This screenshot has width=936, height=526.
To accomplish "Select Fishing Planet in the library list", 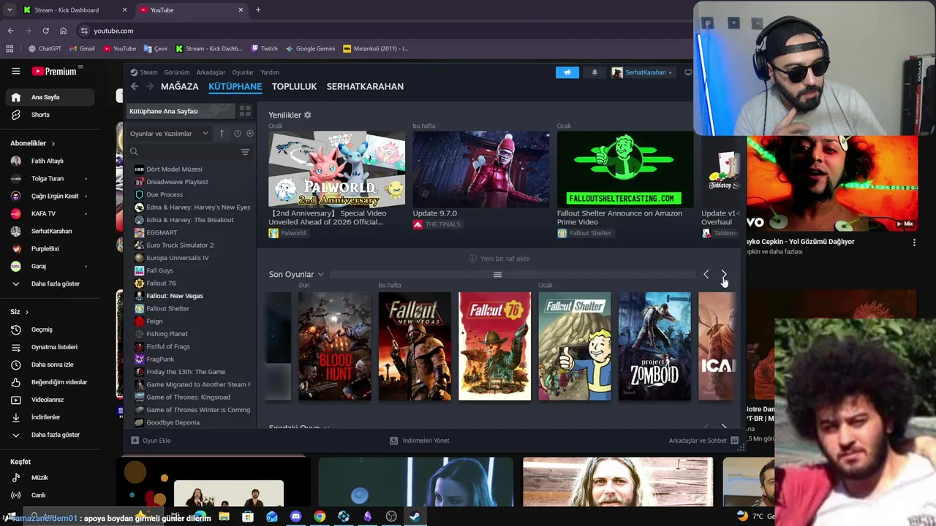I will tap(167, 334).
